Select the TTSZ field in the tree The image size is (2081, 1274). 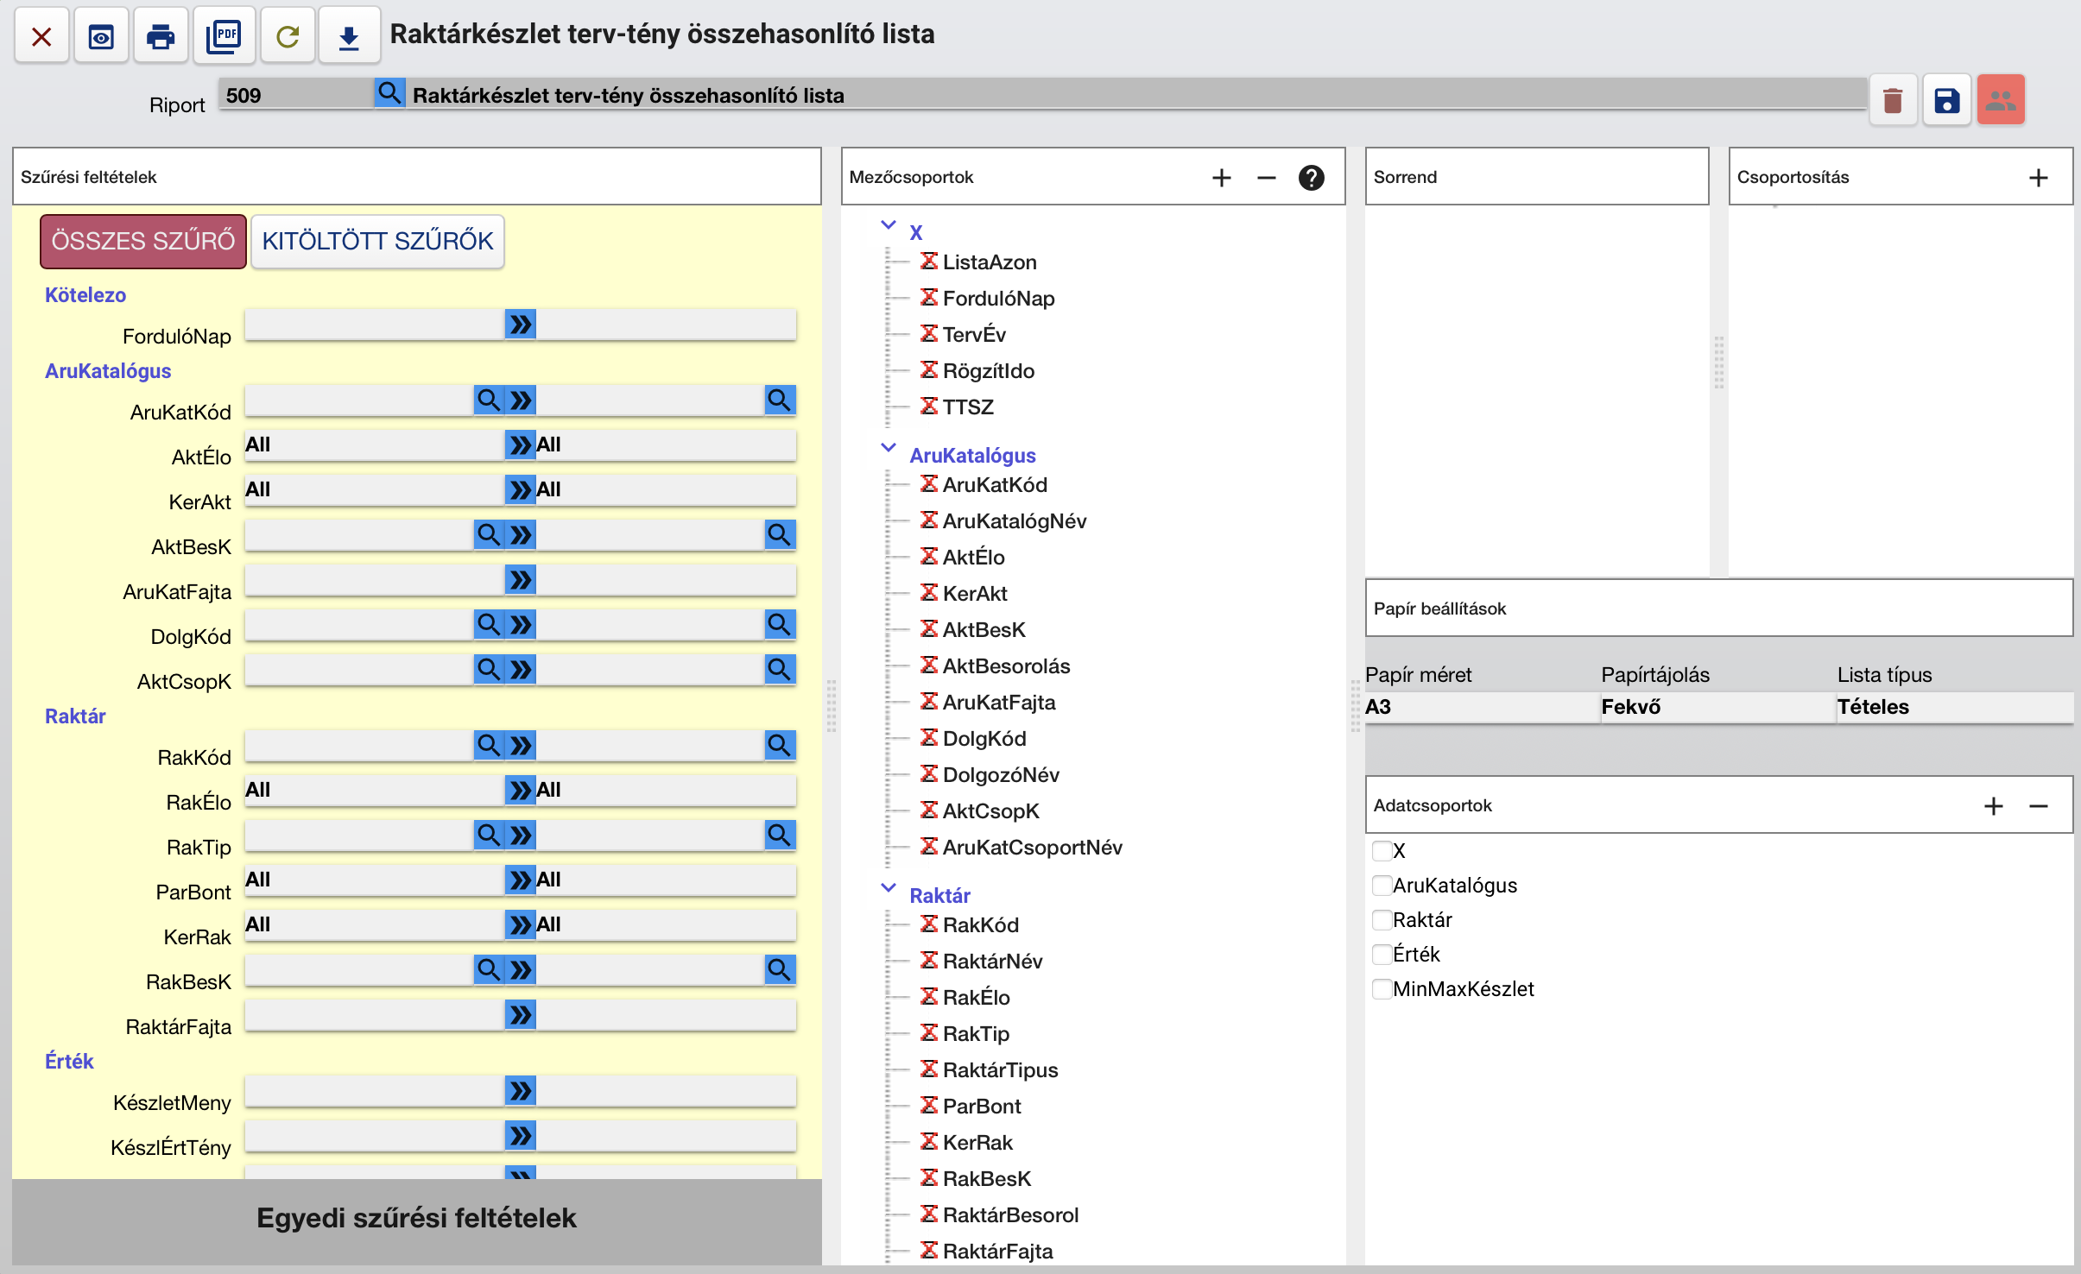pyautogui.click(x=968, y=407)
